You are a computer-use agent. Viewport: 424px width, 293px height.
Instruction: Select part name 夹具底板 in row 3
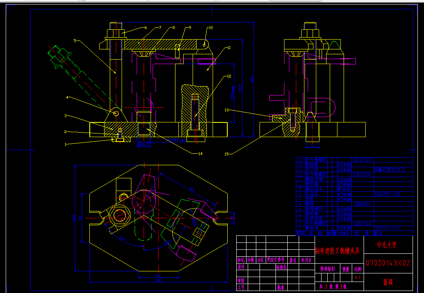[x=314, y=218]
